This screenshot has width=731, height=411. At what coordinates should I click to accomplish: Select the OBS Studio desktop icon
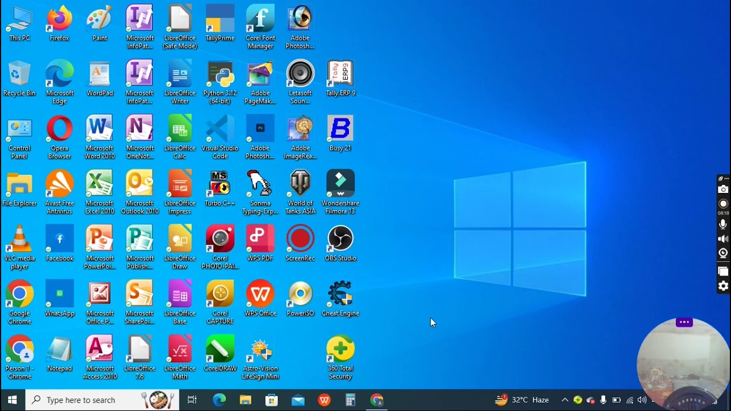[340, 244]
